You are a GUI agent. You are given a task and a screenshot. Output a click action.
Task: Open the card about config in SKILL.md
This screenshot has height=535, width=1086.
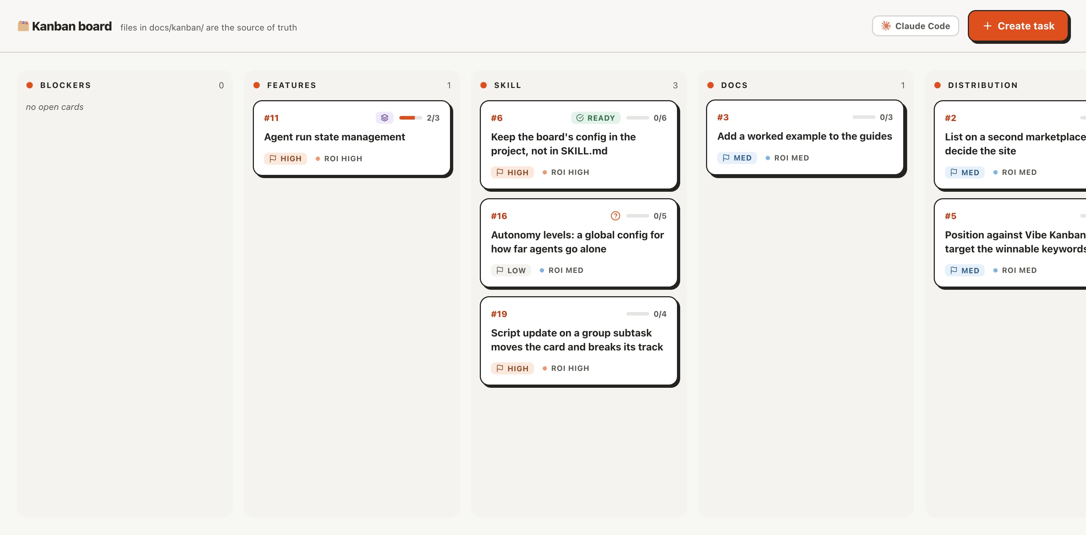click(x=579, y=145)
